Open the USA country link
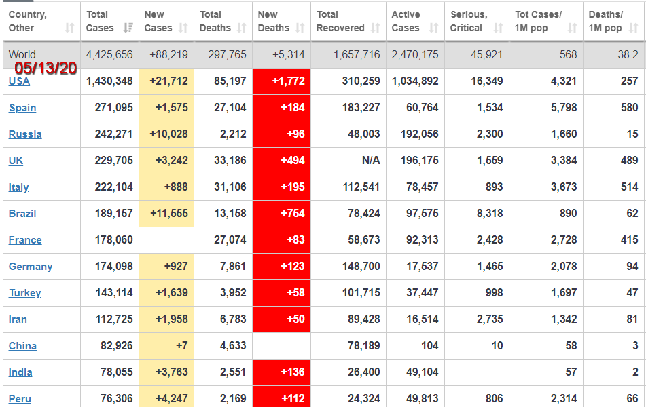The image size is (646, 407). pyautogui.click(x=19, y=81)
